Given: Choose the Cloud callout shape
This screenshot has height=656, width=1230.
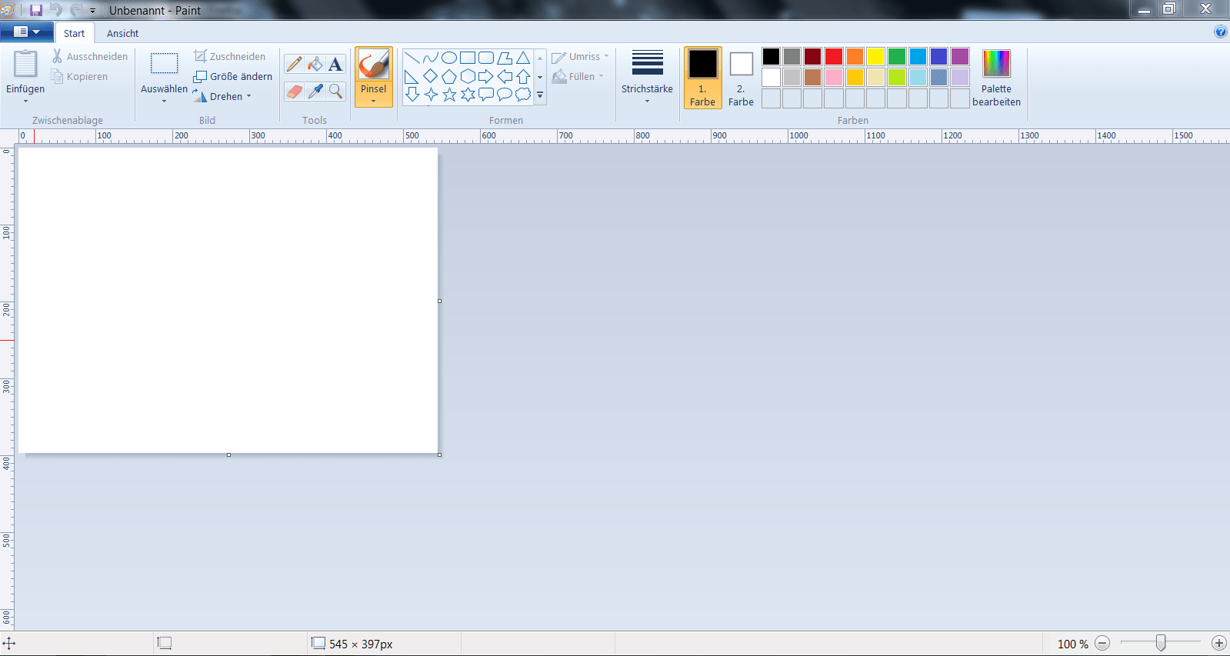Looking at the screenshot, I should point(523,95).
